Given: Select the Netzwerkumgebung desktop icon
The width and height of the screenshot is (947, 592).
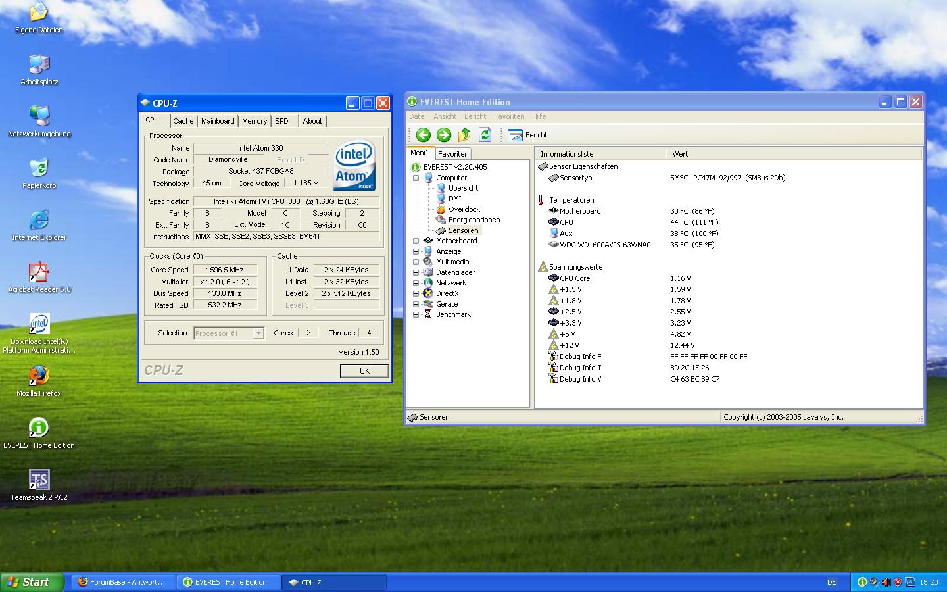Looking at the screenshot, I should point(39,122).
